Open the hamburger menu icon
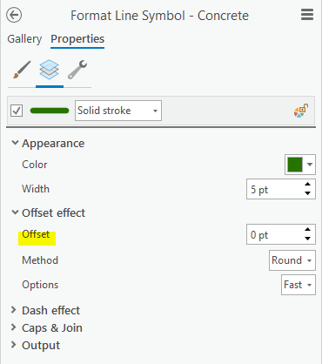The width and height of the screenshot is (322, 364). [307, 15]
